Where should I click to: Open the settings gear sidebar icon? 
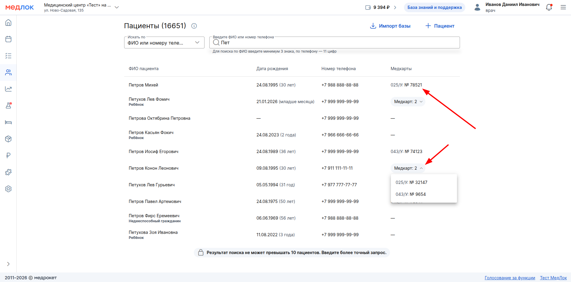pos(8,189)
